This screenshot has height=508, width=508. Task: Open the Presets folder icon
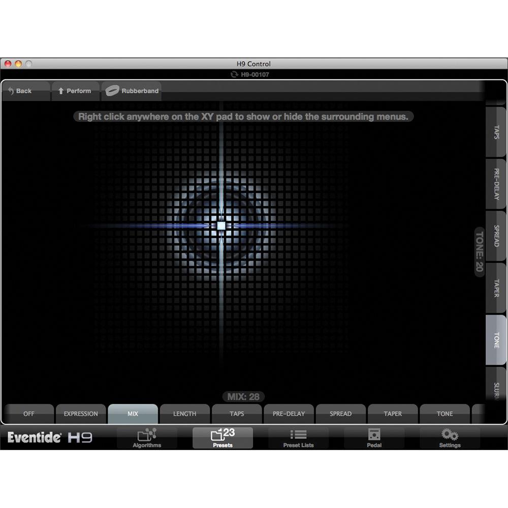coord(223,435)
